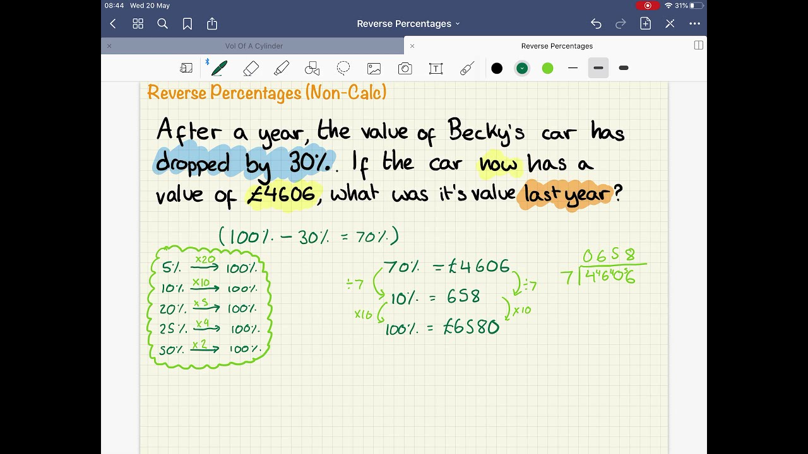Select the Eraser tool
Viewport: 808px width, 454px height.
point(251,68)
